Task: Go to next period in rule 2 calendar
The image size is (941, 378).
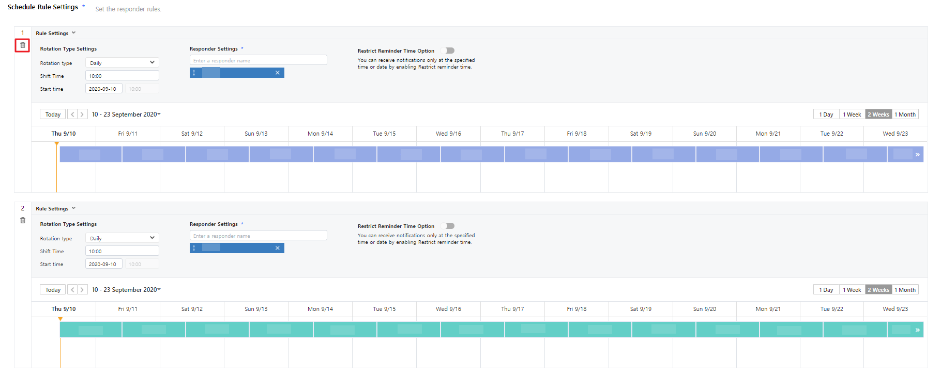Action: 82,290
